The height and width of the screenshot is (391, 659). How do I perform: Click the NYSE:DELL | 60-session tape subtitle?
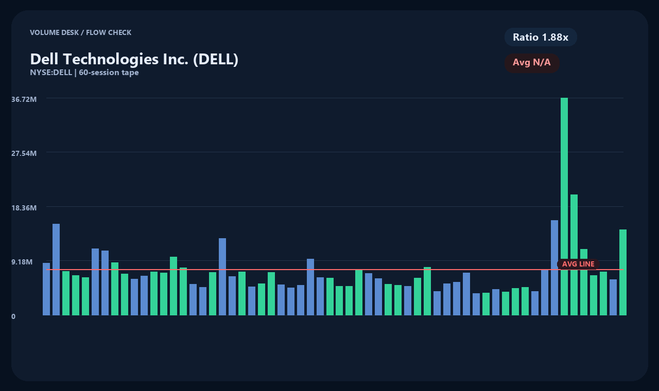[x=84, y=73]
